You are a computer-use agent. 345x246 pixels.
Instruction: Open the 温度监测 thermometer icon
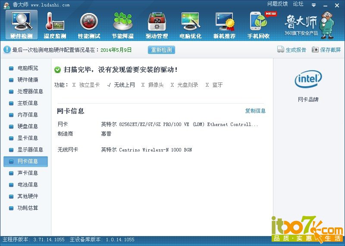(55, 22)
